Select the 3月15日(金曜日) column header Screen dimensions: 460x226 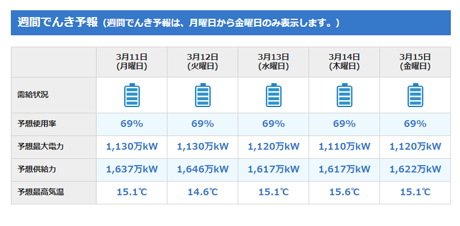pos(415,61)
